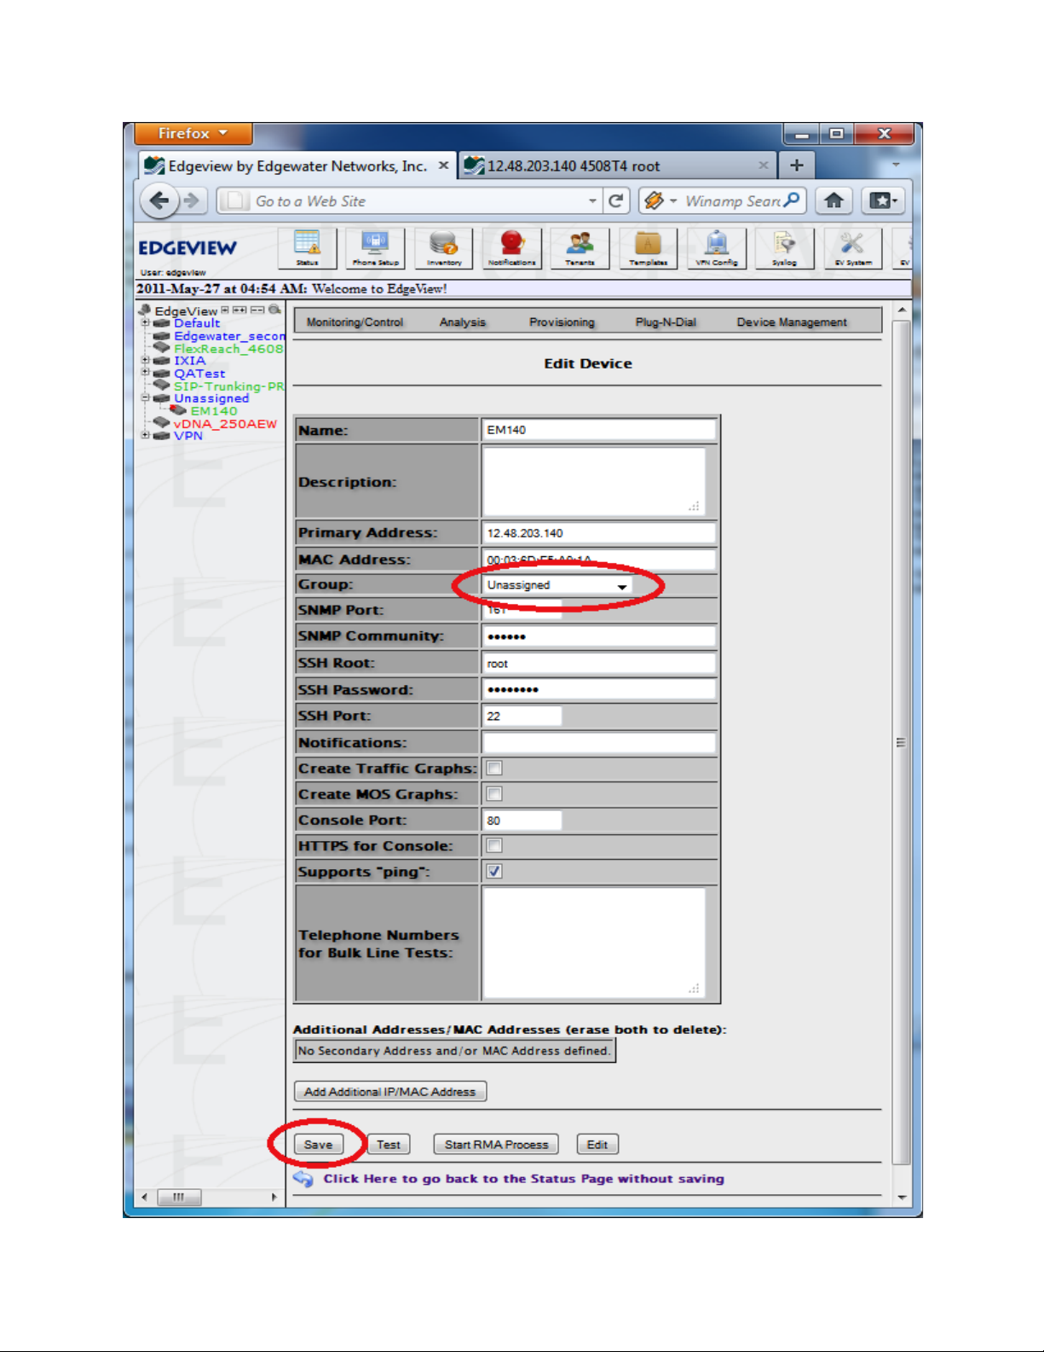
Task: Select the vDNA_250AEW tree item
Action: 225,423
